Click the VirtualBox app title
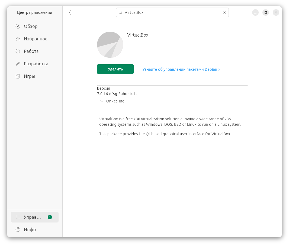 [138, 35]
